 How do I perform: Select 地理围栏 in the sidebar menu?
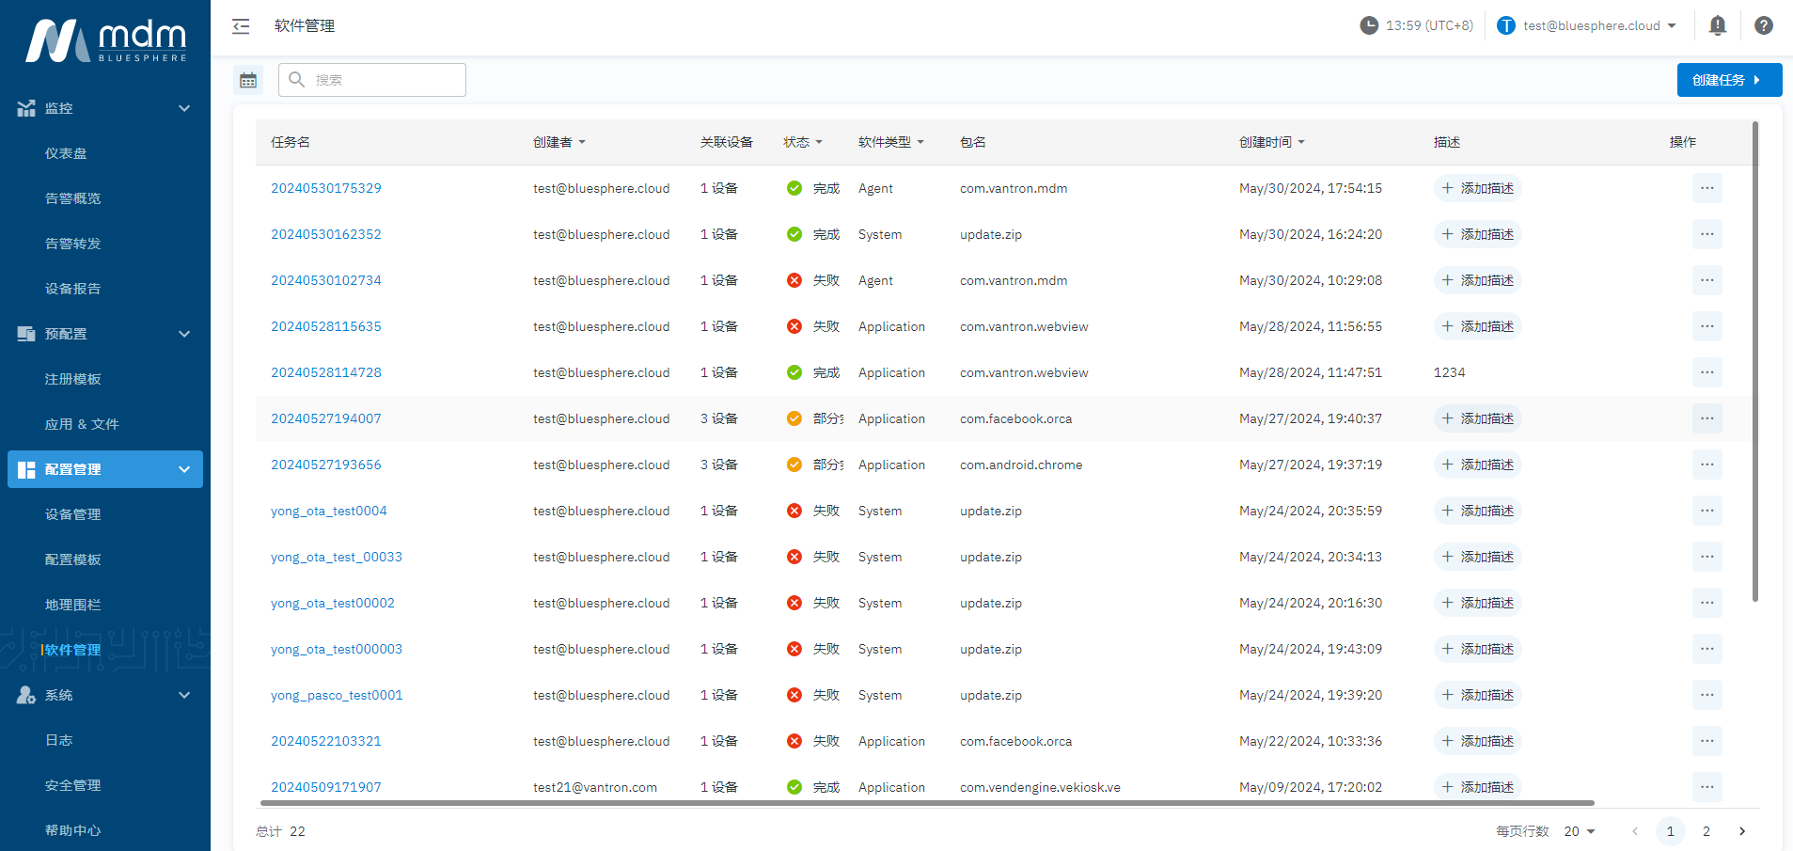[x=72, y=604]
